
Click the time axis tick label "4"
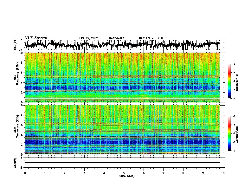pos(104,173)
